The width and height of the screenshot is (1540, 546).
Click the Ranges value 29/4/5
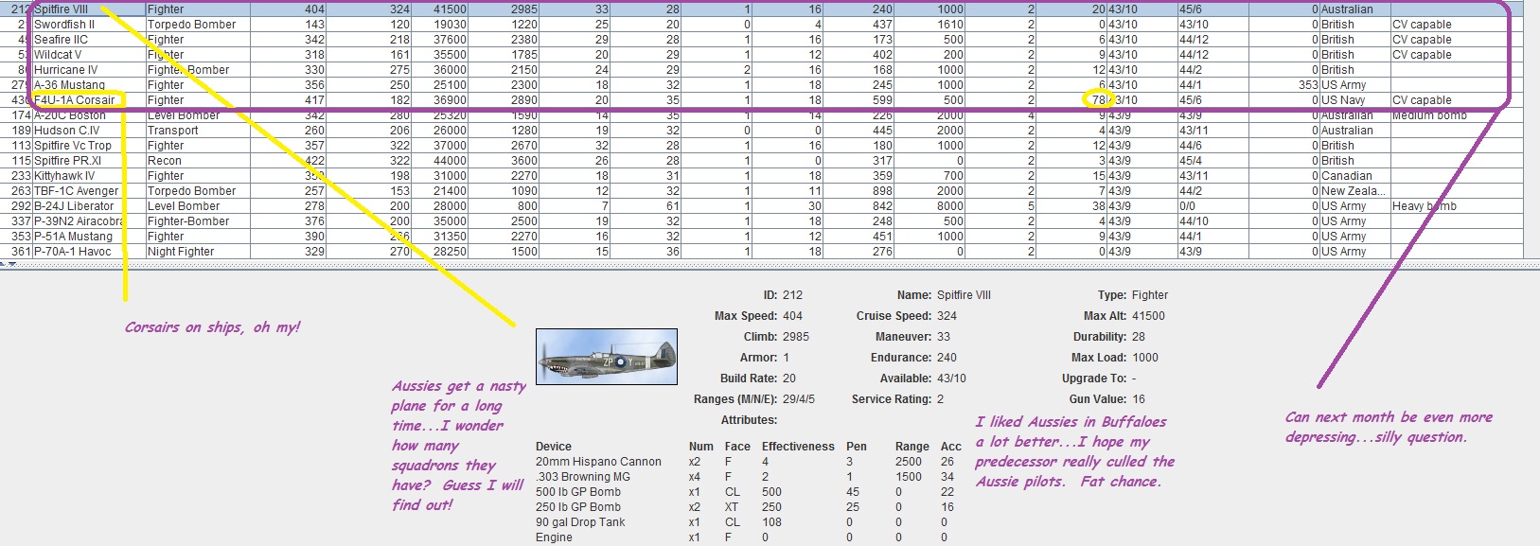799,399
